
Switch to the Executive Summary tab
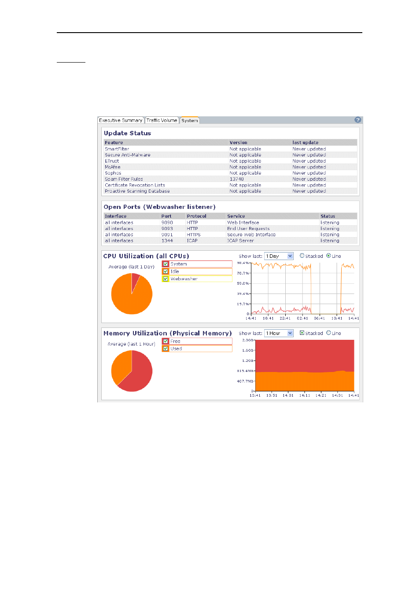pyautogui.click(x=121, y=120)
